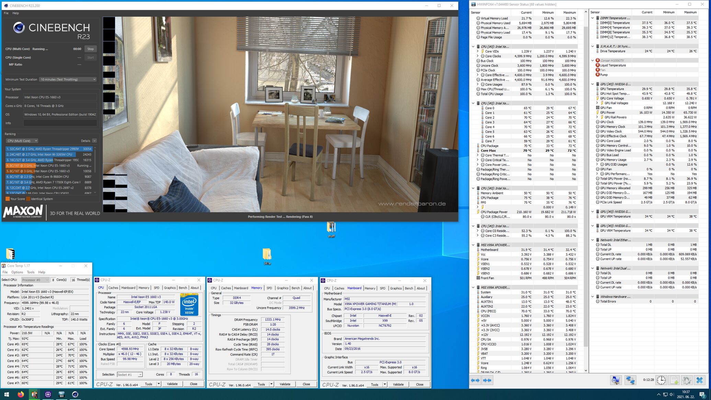Viewport: 711px width, 400px height.
Task: Switch to Cinebench taskbar icon
Action: point(75,395)
